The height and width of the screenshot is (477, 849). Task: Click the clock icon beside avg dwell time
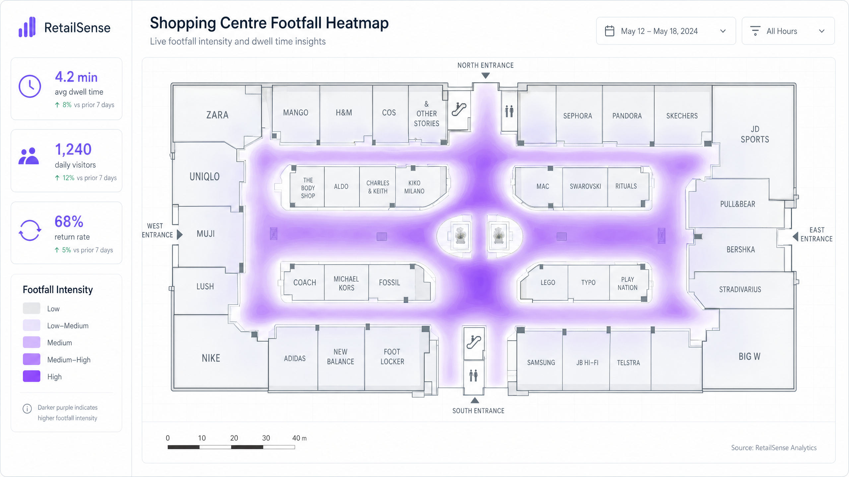tap(30, 87)
